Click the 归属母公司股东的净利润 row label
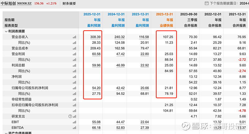 pyautogui.click(x=30, y=88)
